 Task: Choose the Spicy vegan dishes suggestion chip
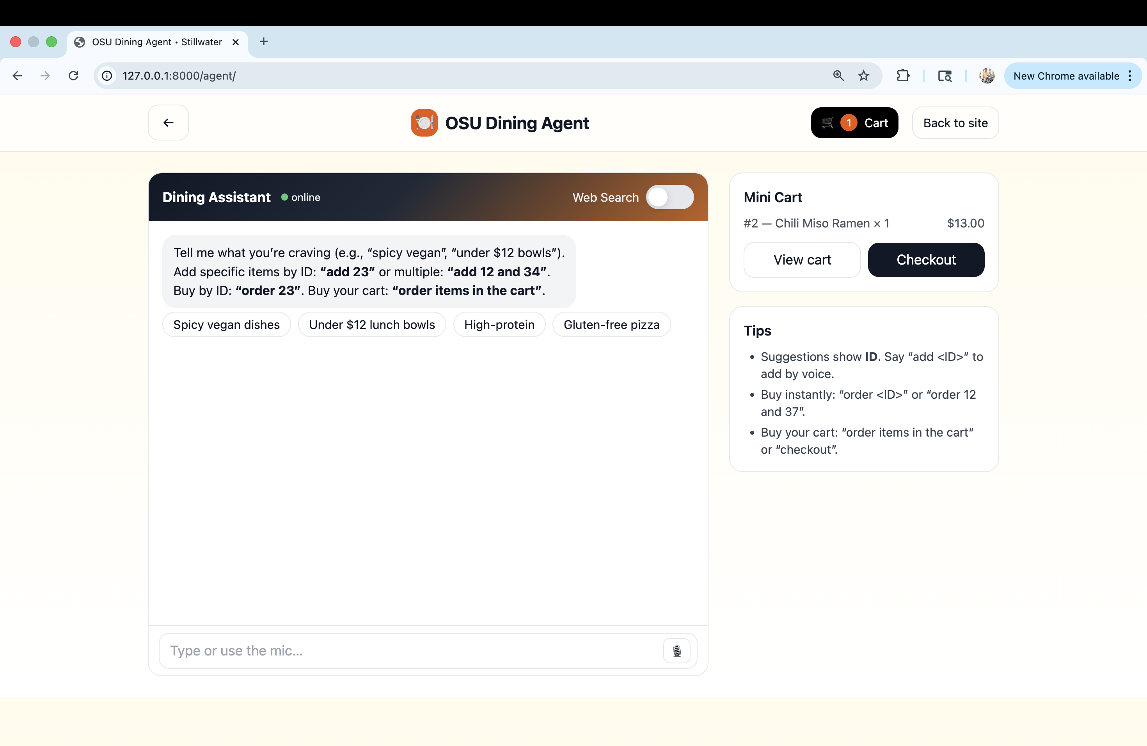pos(226,324)
